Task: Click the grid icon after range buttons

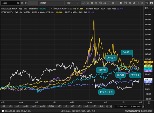Action: pos(111,106)
